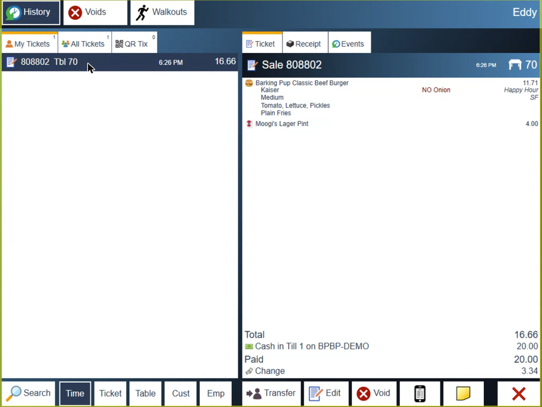Screen dimensions: 542x407
Task: Click the beer tap icon by Moogi's Lager
Action: (x=249, y=123)
